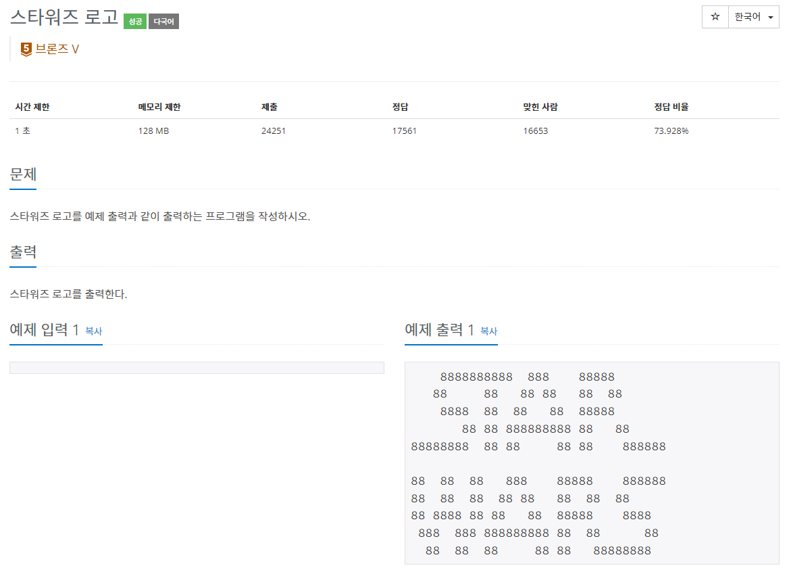
Task: Click the 문제 section heading
Action: pos(23,174)
